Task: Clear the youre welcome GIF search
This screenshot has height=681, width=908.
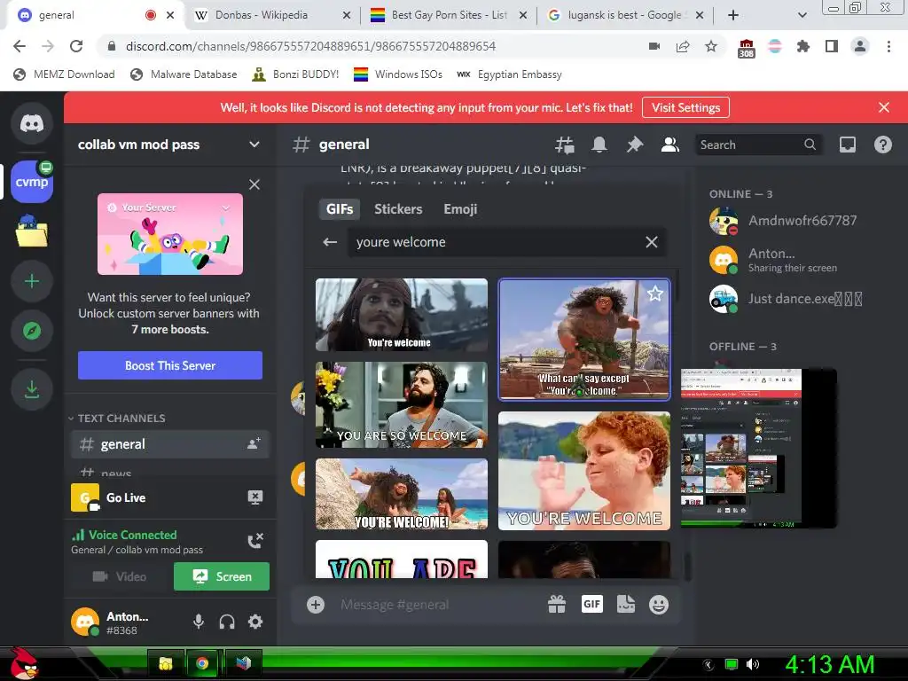Action: (x=652, y=242)
